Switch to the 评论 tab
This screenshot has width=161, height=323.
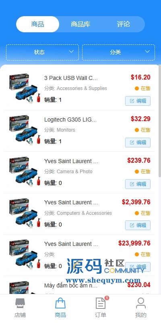tap(124, 24)
